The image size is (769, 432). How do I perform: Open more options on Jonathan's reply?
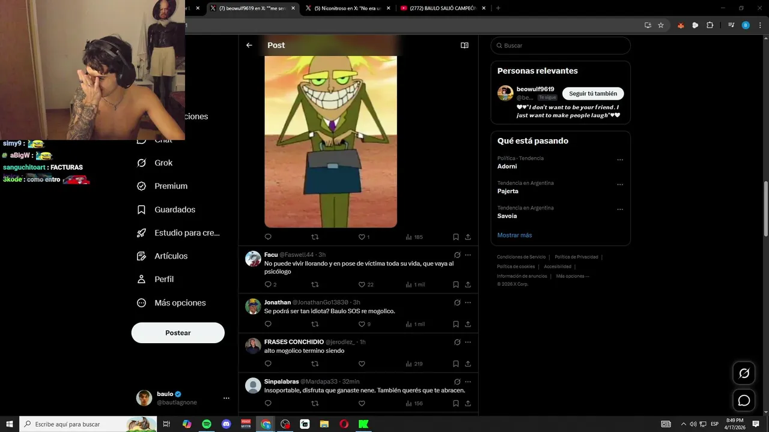tap(468, 302)
